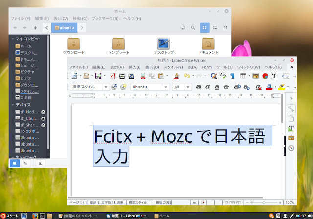313x219 pixels.
Task: Cut selection with the scissors icon
Action: pyautogui.click(x=143, y=76)
